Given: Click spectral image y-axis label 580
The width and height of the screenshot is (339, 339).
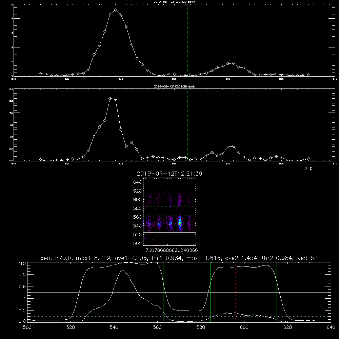Looking at the screenshot, I should 137,208.
